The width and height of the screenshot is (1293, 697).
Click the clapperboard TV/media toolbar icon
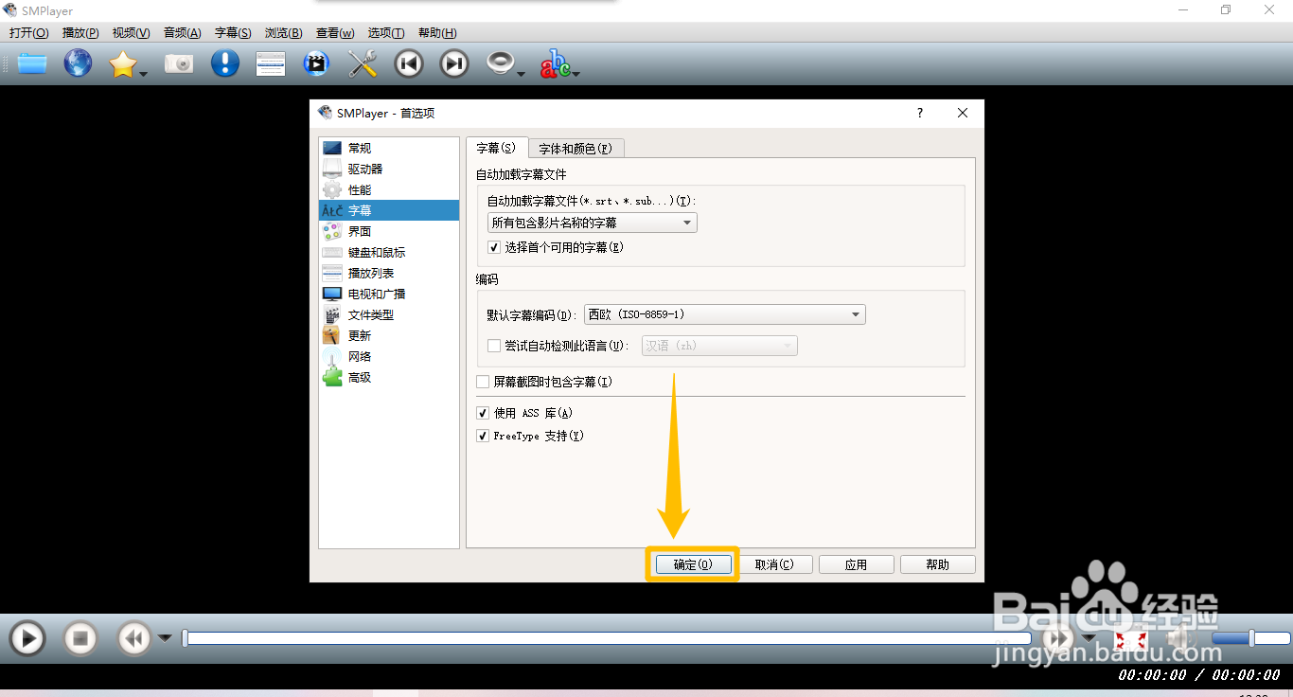click(x=316, y=63)
